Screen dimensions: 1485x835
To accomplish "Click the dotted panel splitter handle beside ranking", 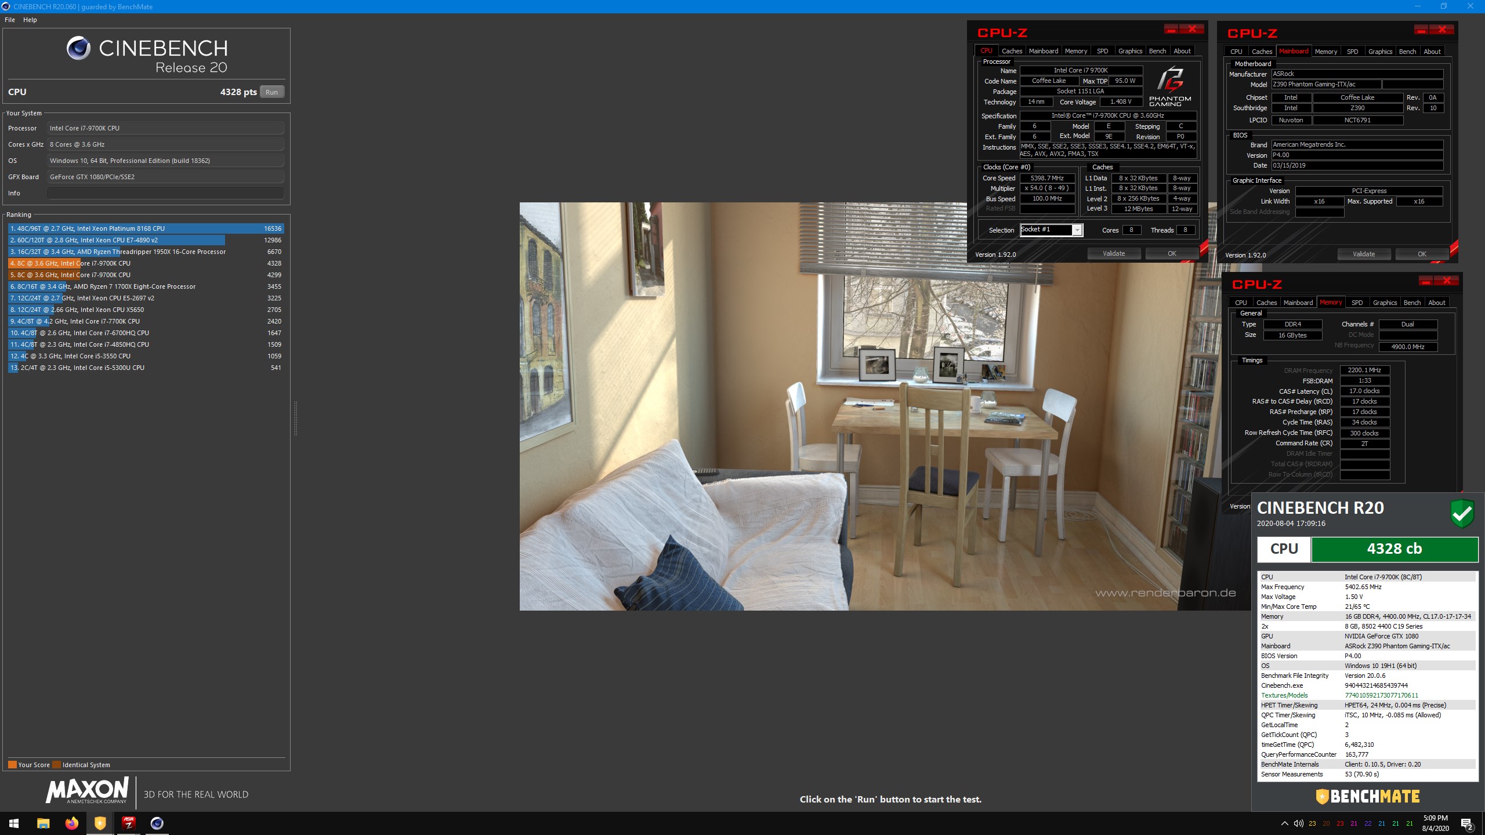I will (x=295, y=418).
